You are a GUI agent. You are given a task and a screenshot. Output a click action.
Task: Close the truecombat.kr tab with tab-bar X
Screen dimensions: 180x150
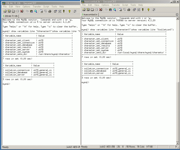(177, 14)
